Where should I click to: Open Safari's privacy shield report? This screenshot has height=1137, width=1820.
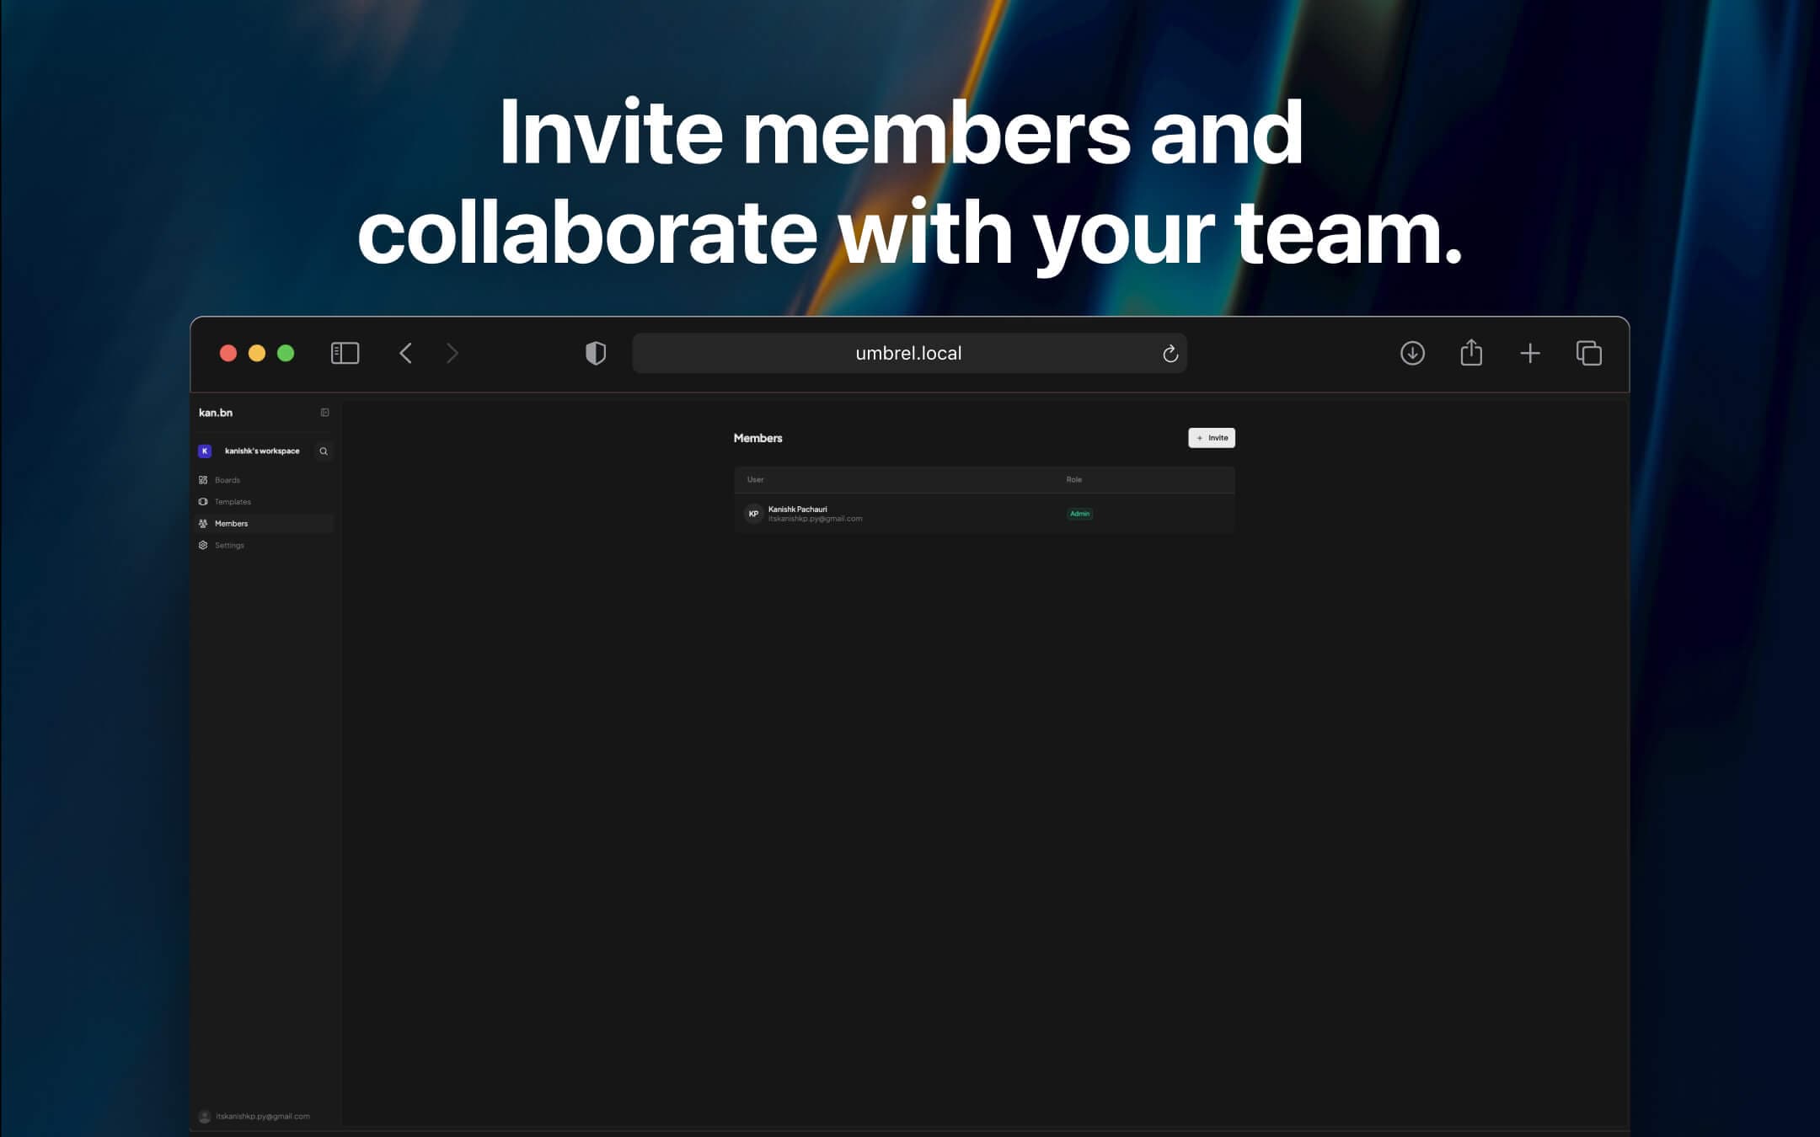tap(595, 353)
